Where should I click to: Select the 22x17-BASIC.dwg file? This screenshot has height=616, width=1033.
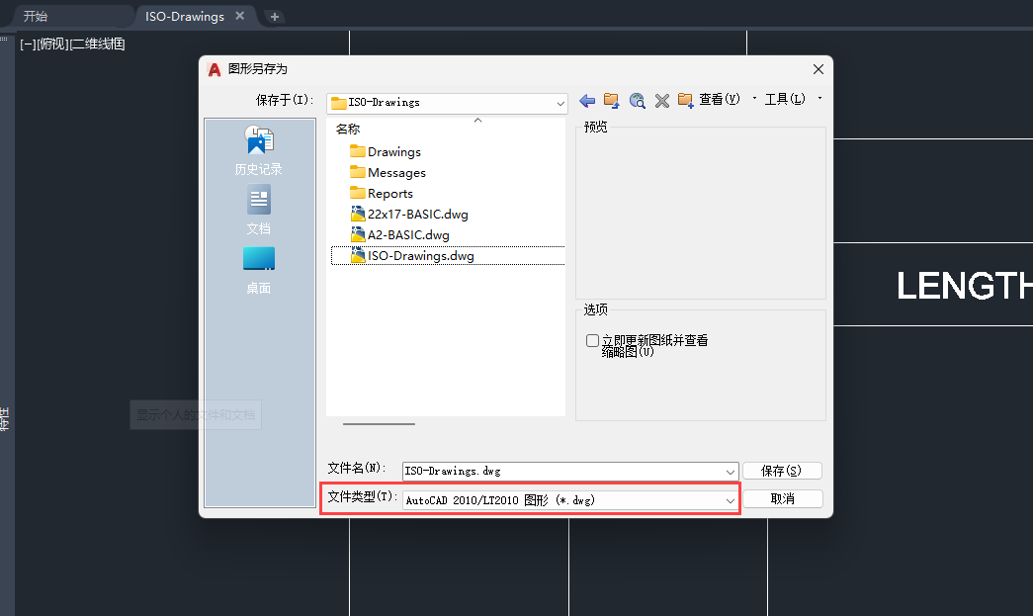417,215
